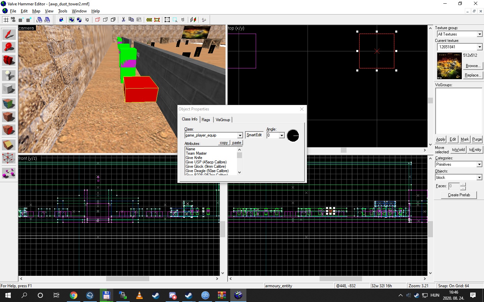Image resolution: width=484 pixels, height=302 pixels.
Task: Open the Objects block dropdown
Action: [479, 178]
